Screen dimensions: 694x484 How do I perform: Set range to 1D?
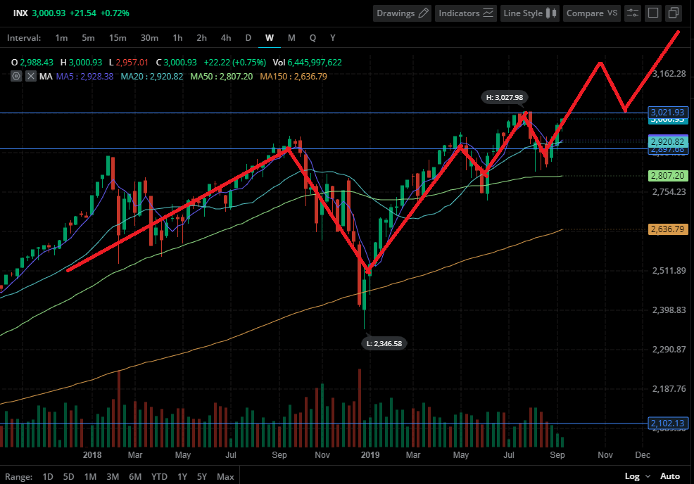48,476
